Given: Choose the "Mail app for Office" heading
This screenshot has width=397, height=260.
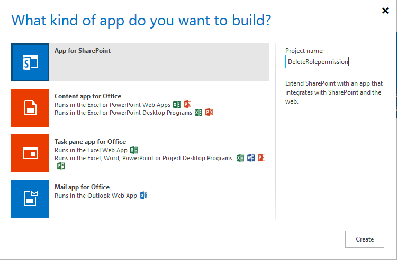Looking at the screenshot, I should click(82, 187).
